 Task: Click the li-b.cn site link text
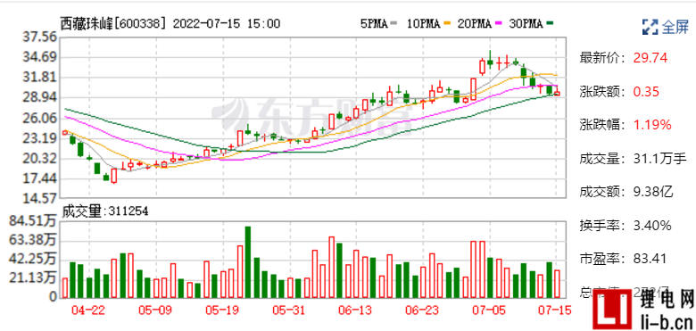667,321
